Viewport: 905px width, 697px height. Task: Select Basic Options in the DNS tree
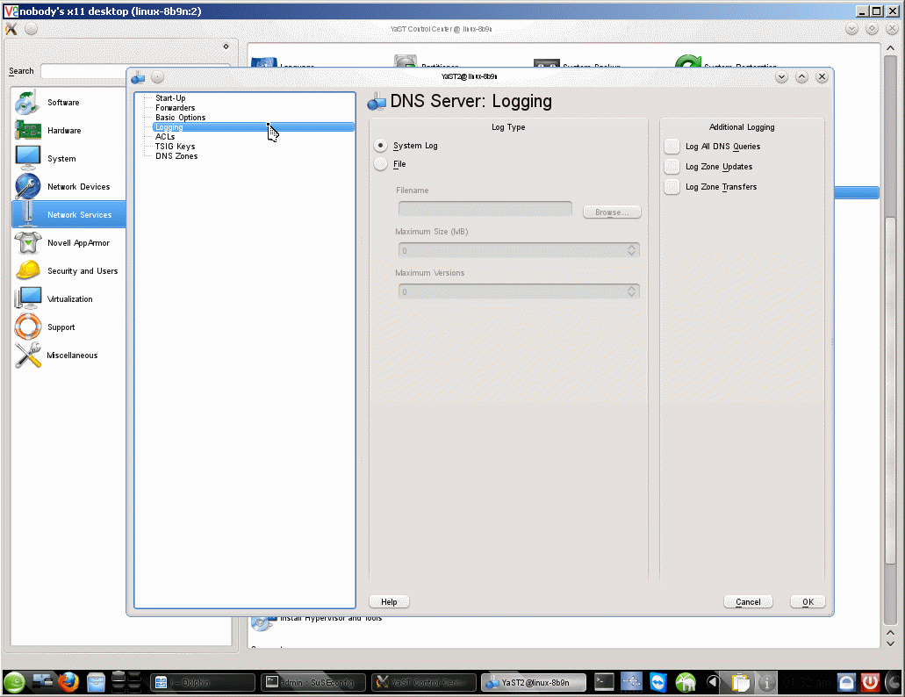(x=180, y=118)
